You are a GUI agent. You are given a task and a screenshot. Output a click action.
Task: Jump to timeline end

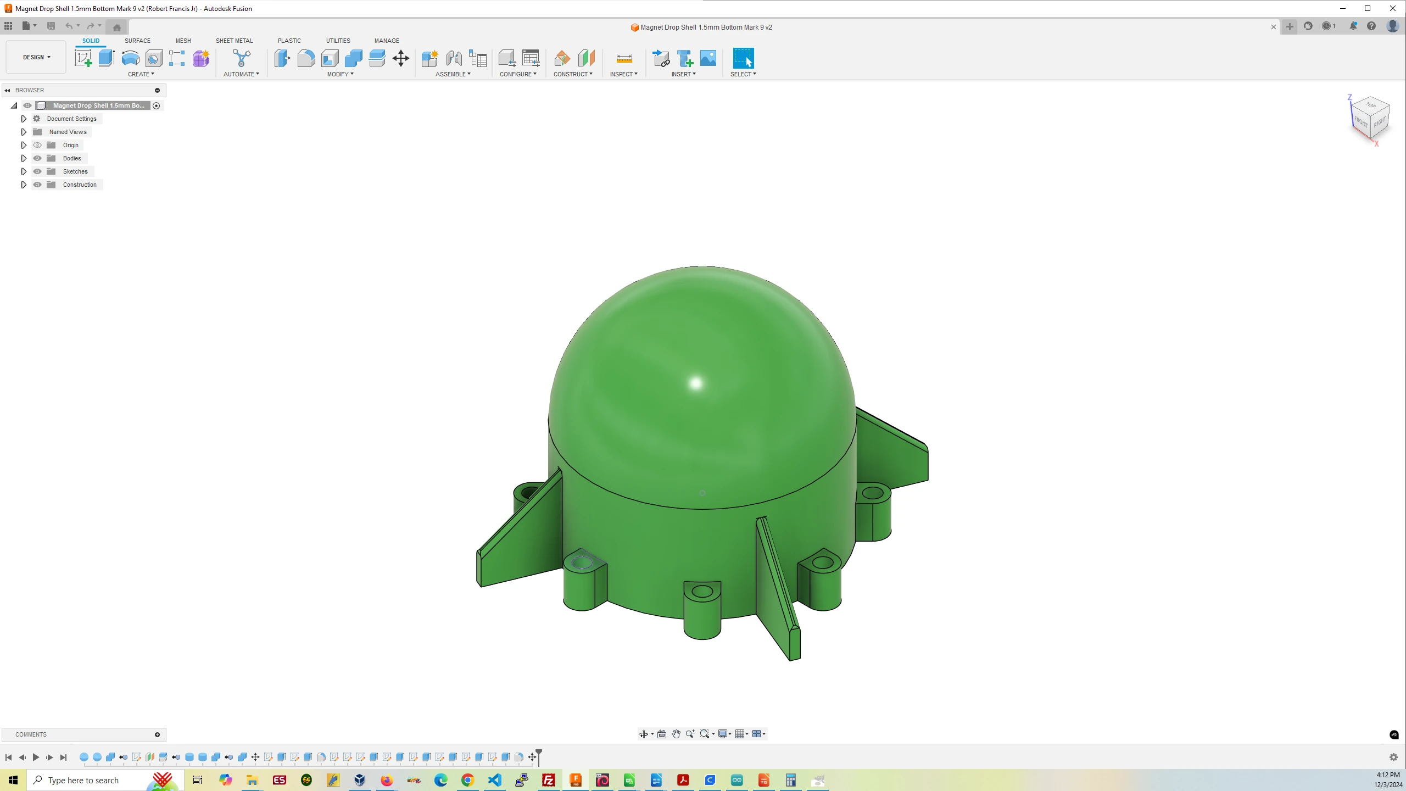63,757
